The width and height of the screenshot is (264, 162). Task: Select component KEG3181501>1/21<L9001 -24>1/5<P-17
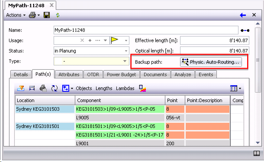tap(120, 135)
